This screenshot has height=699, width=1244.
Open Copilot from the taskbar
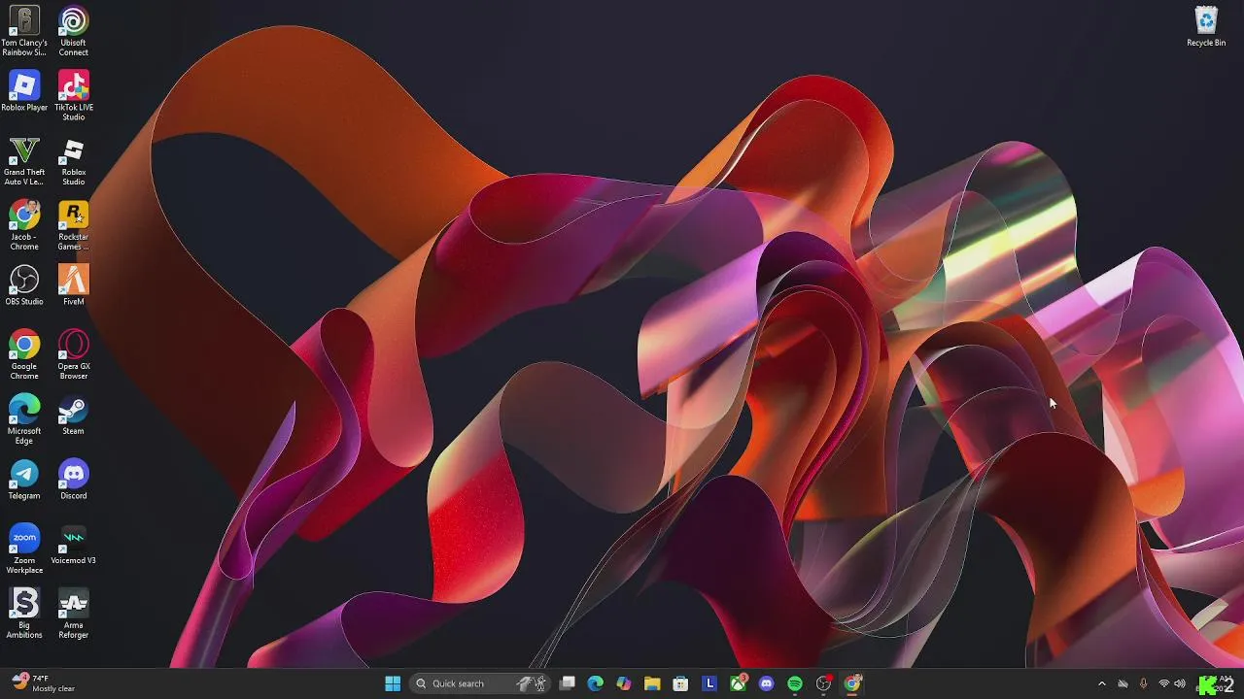(x=624, y=683)
